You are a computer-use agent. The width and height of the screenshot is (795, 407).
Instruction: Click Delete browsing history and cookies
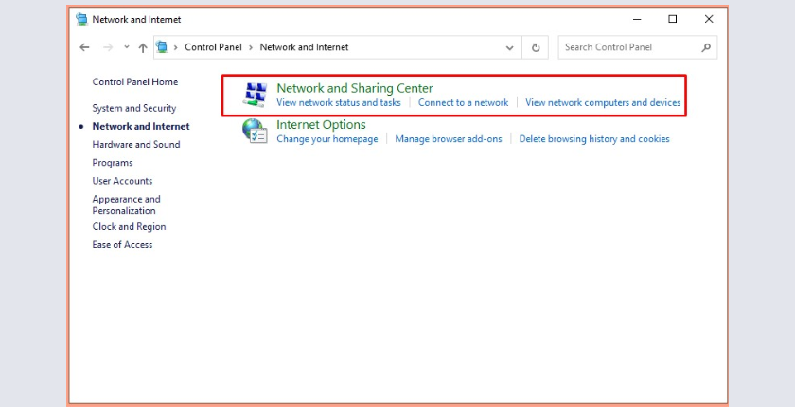coord(594,139)
